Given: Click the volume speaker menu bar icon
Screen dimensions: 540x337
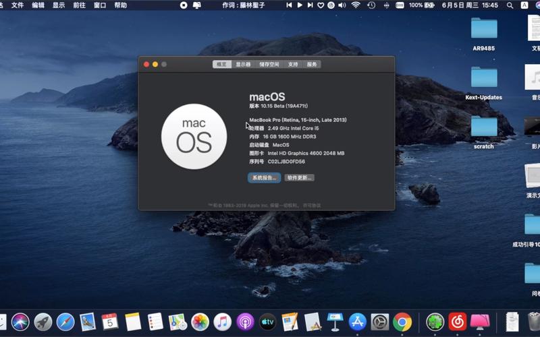Looking at the screenshot, I should click(x=342, y=5).
